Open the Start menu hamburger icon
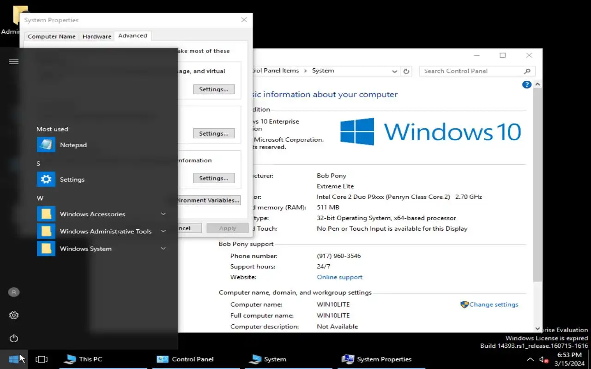The image size is (591, 369). [14, 61]
